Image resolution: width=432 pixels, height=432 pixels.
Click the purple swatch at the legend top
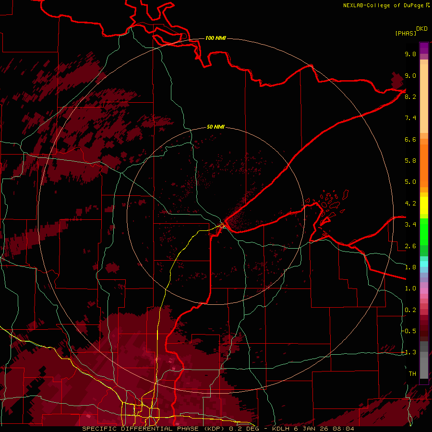tap(424, 48)
